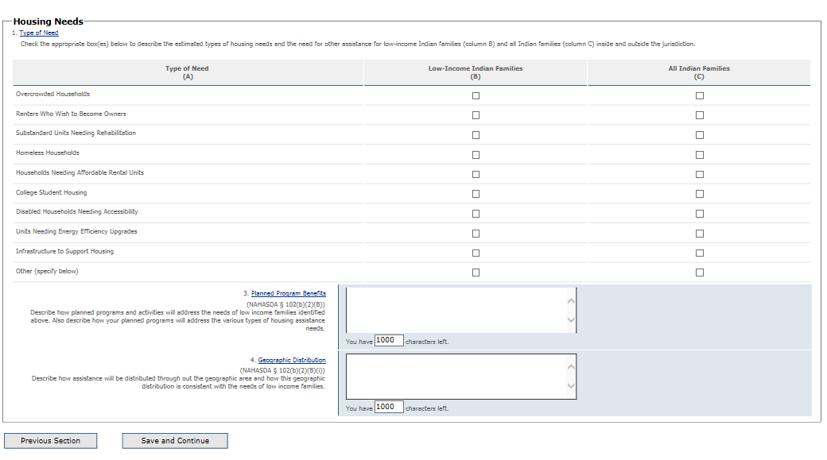Screen dimensions: 827x460
Task: Select Disabled Households Needing Accessibility, All Indian Families
Action: [700, 214]
